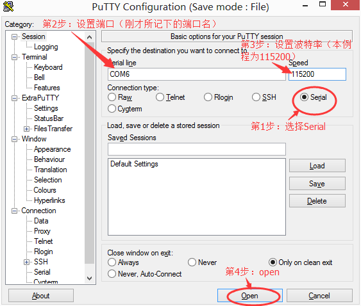Open the Logging category
The height and width of the screenshot is (306, 361).
click(x=46, y=47)
